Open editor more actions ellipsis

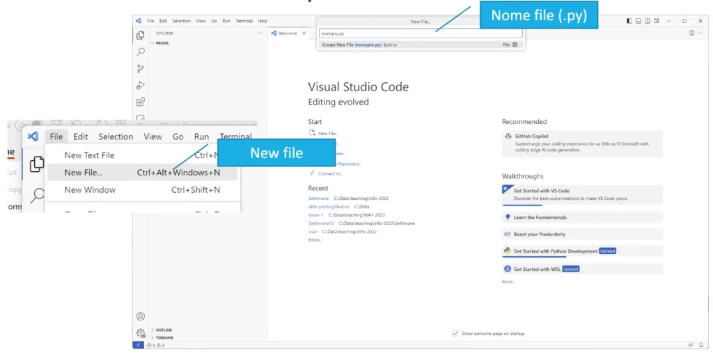[x=700, y=33]
